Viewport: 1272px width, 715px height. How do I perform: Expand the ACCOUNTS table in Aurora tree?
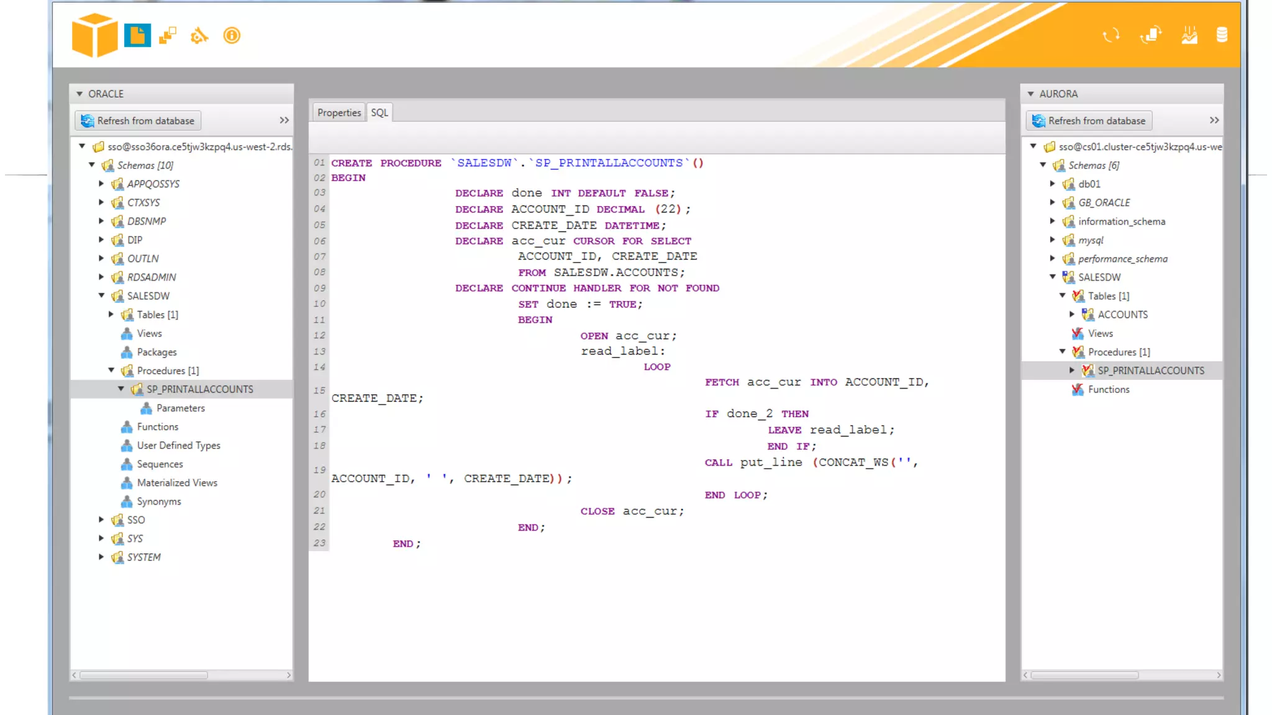1072,314
